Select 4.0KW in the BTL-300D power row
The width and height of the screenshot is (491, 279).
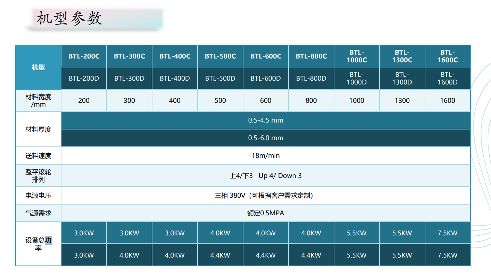pos(129,255)
